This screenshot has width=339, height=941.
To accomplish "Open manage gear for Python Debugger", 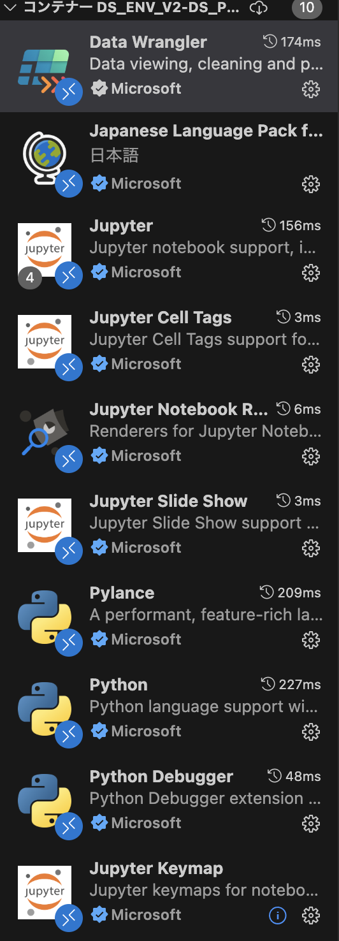I will click(x=310, y=824).
